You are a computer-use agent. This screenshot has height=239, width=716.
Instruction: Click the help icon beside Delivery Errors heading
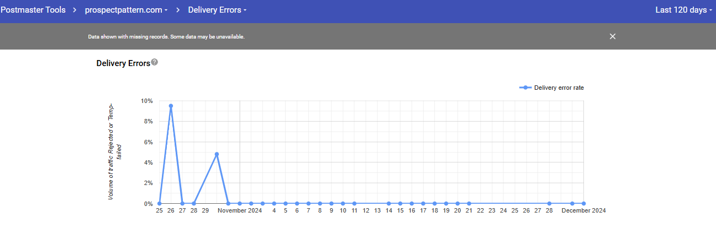point(155,62)
